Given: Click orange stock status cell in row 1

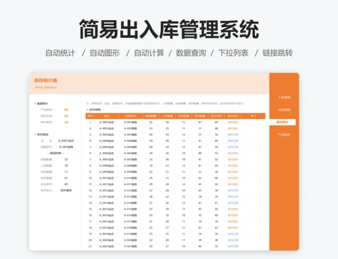Looking at the screenshot, I should click(233, 122).
